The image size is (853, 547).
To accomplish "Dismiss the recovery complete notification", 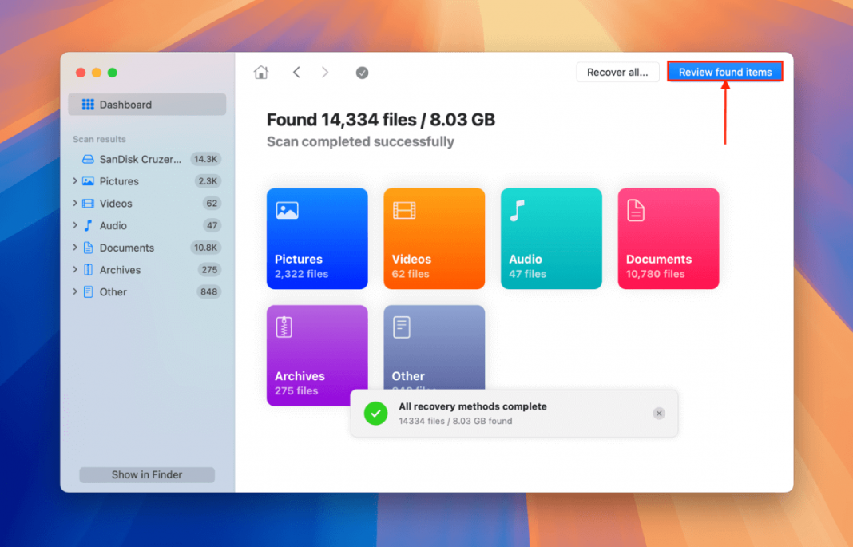I will (x=658, y=413).
